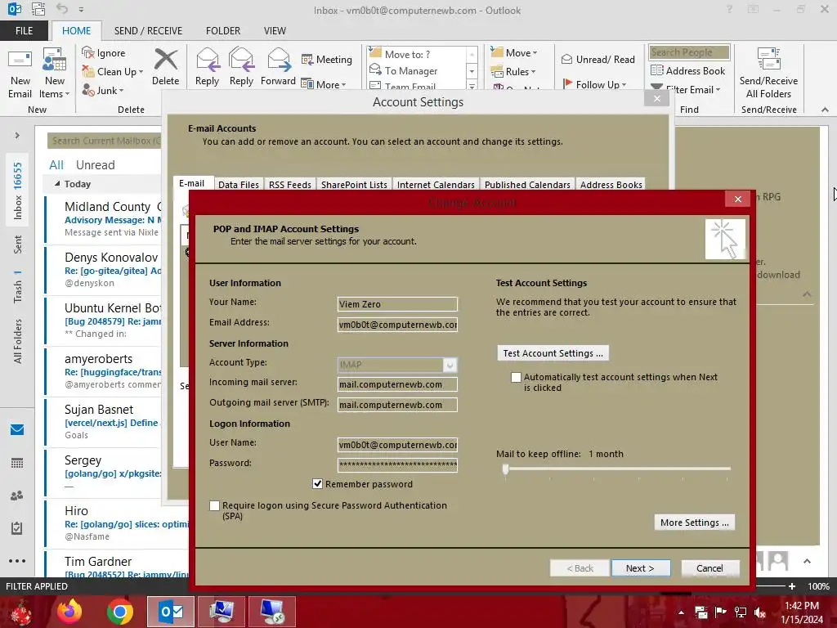
Task: Click the Reply envelope icon
Action: [207, 60]
